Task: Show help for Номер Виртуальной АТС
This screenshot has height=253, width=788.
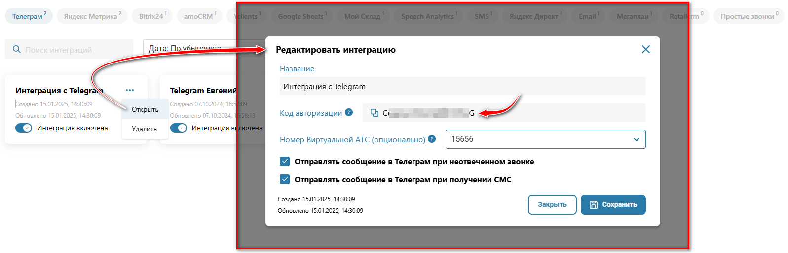Action: pyautogui.click(x=432, y=139)
